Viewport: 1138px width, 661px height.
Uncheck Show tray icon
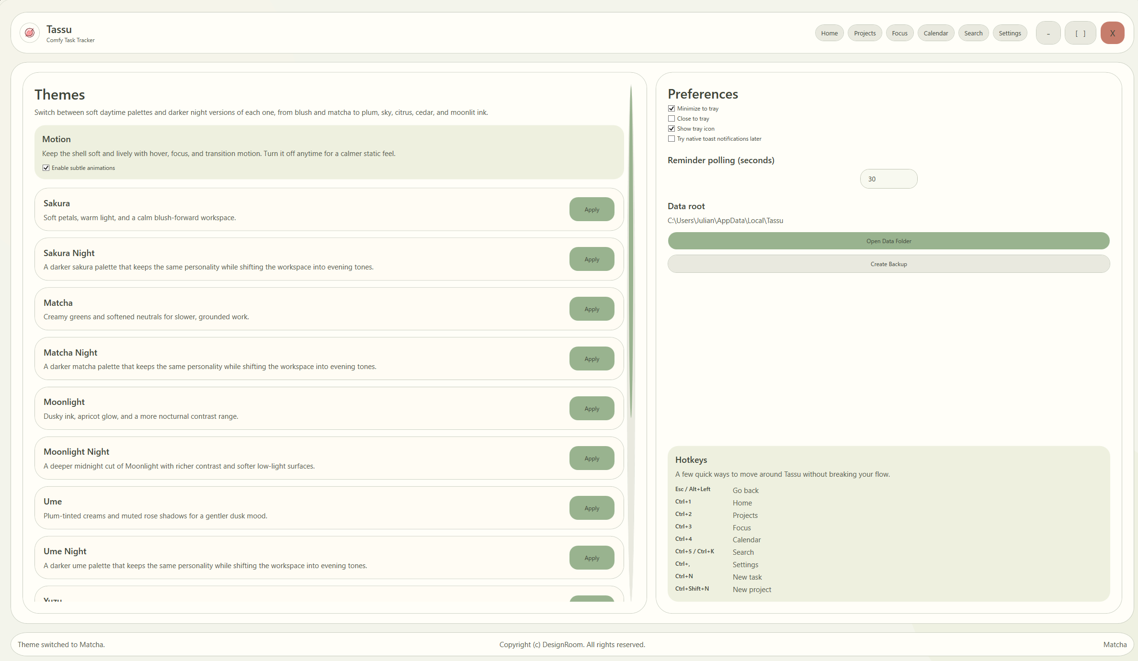click(x=671, y=129)
